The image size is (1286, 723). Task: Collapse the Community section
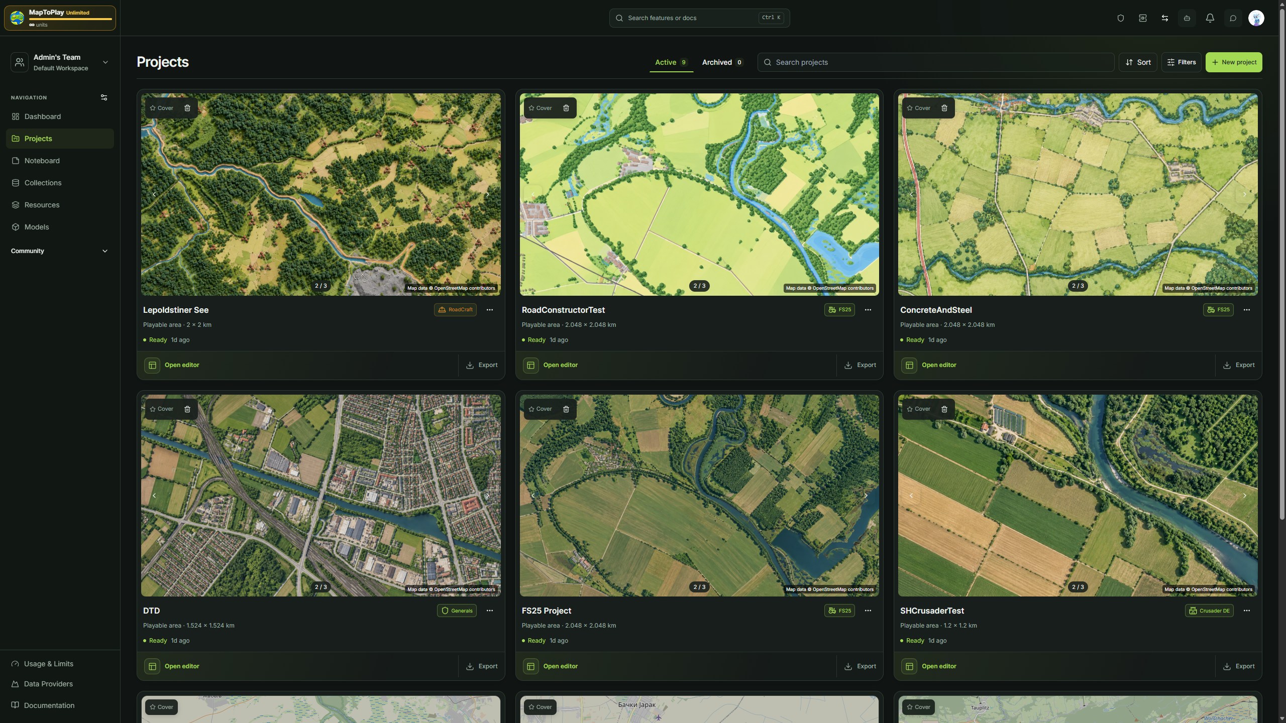point(60,251)
